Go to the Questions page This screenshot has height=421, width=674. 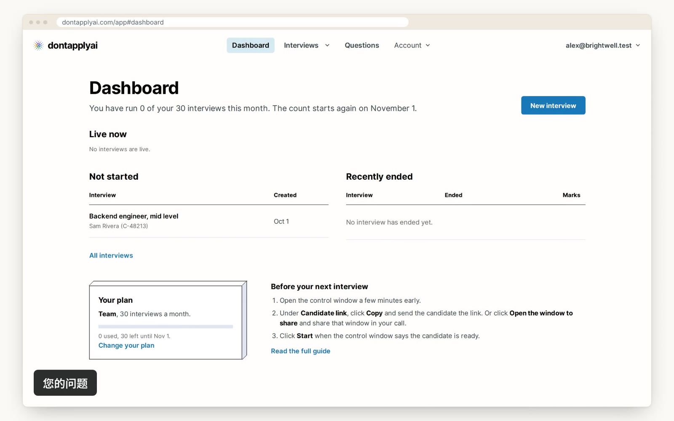(x=362, y=45)
